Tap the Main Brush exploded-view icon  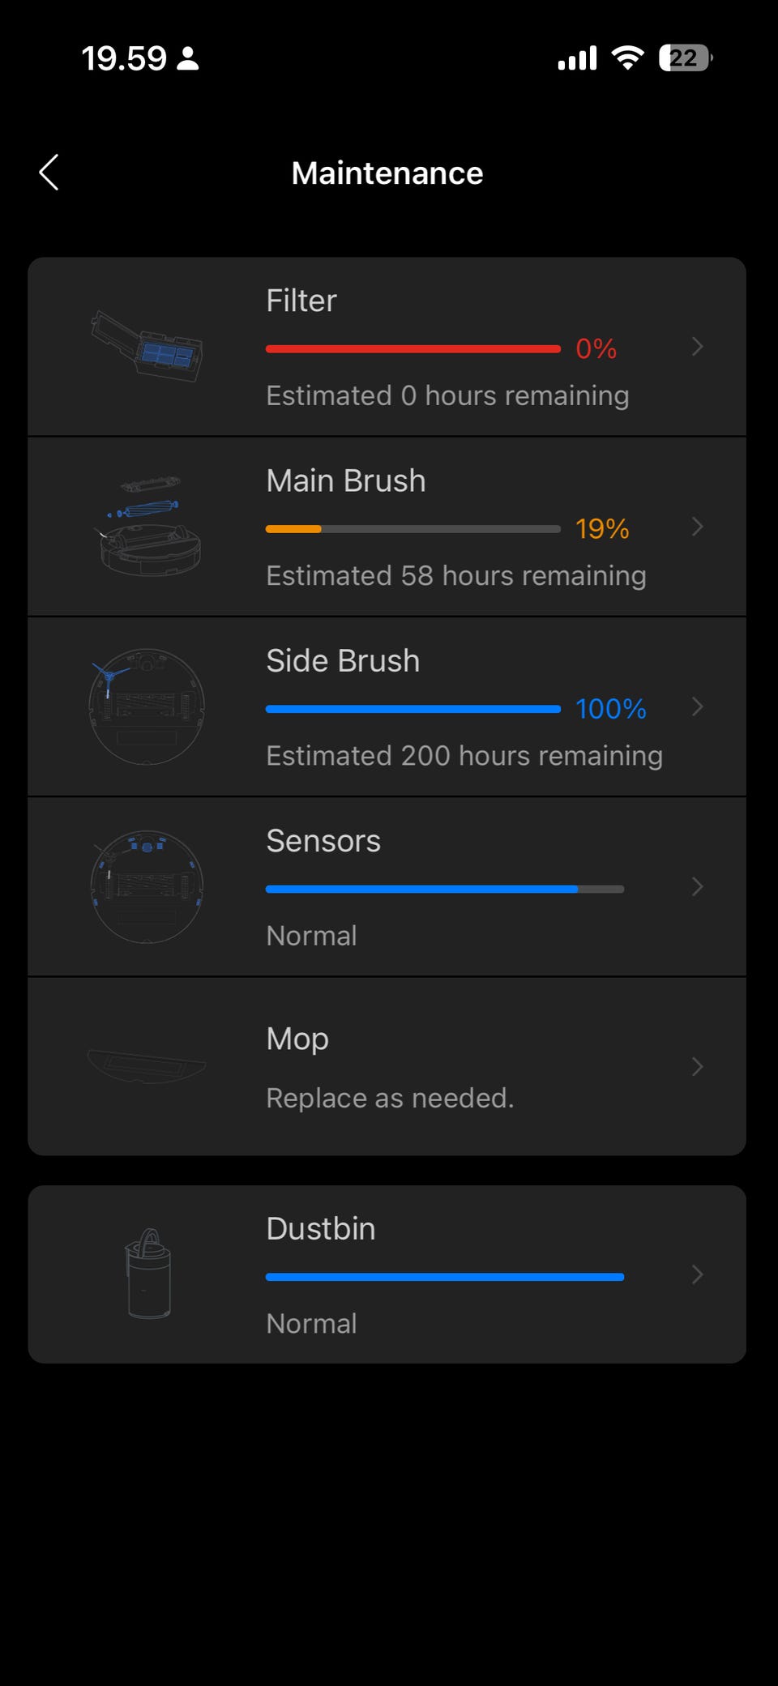[x=148, y=527]
